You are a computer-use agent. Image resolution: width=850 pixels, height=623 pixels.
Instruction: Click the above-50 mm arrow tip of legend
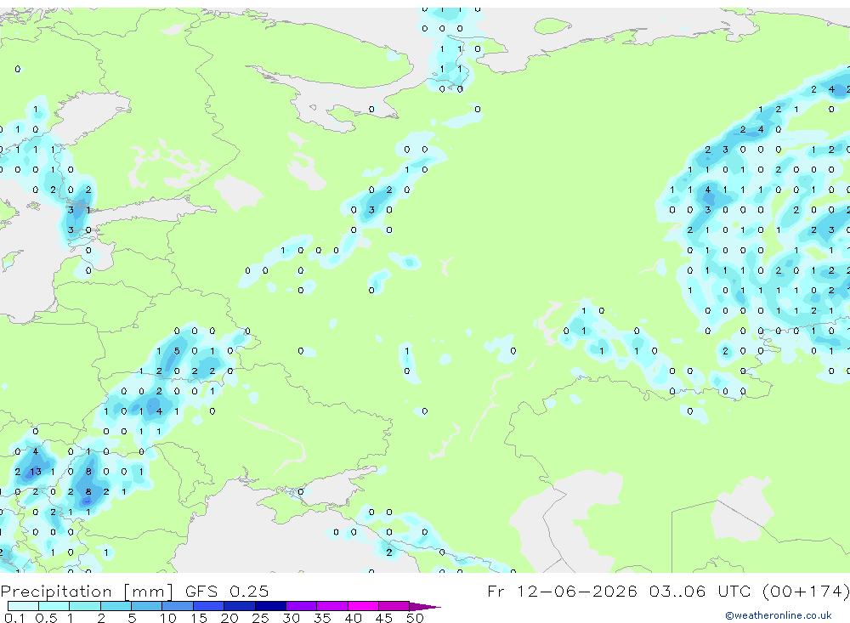click(426, 606)
